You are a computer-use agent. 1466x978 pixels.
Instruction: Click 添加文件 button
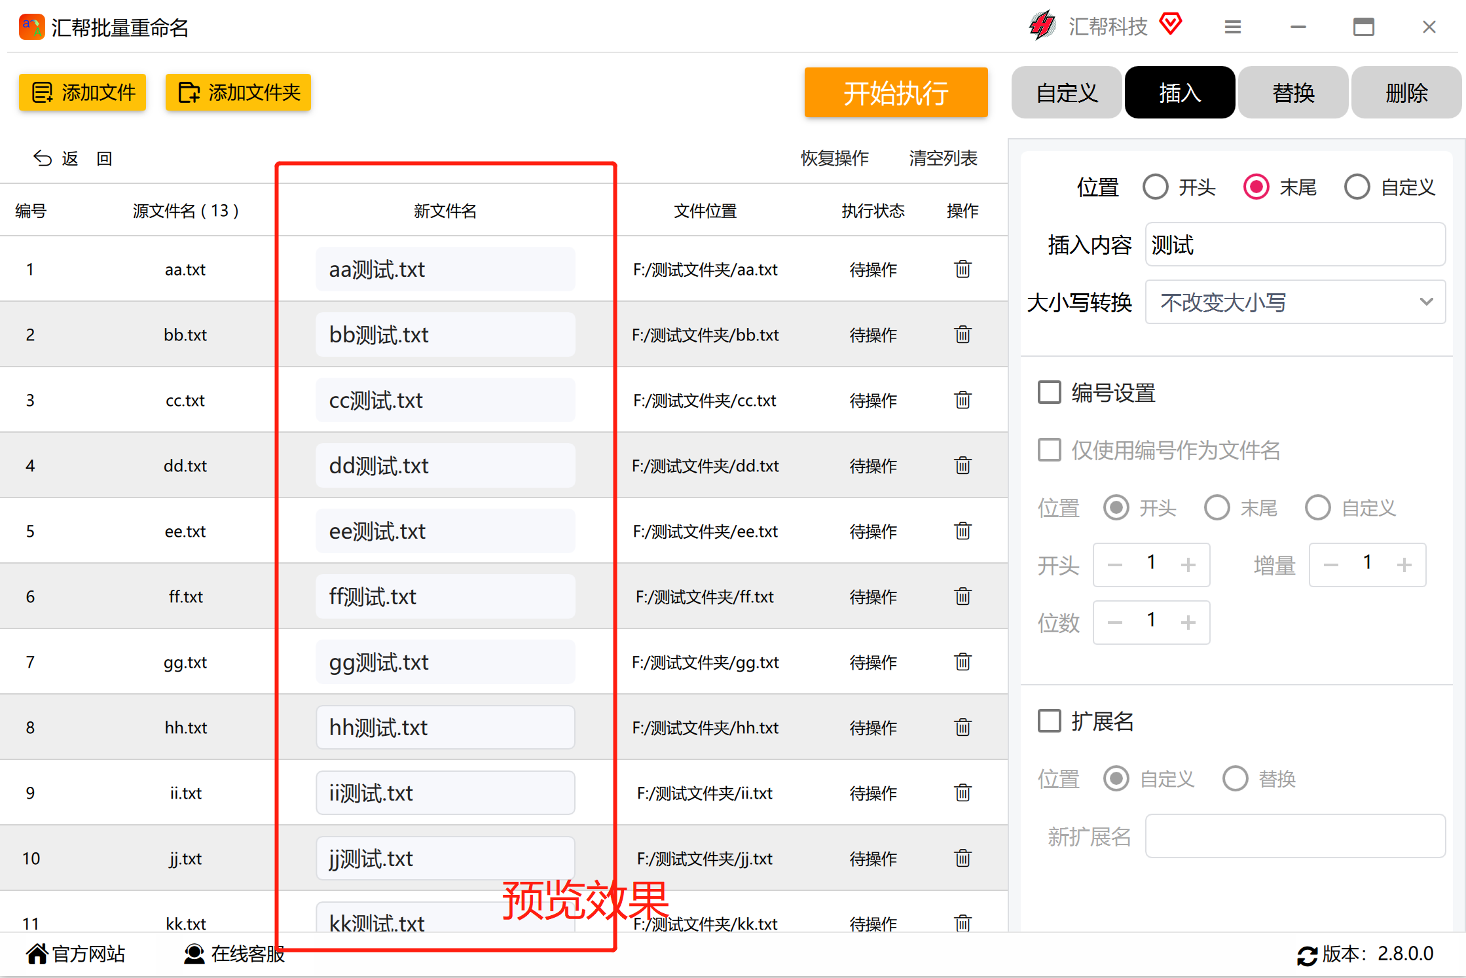82,92
